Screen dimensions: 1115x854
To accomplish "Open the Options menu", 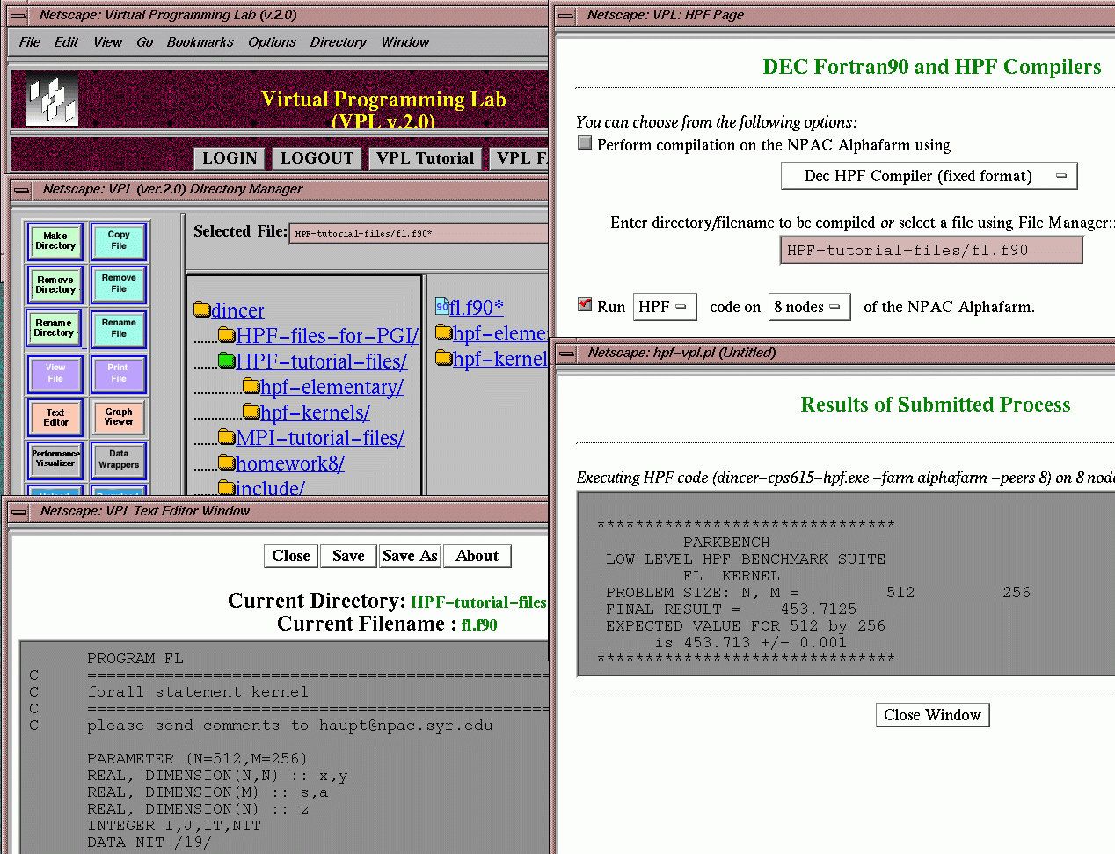I will [x=272, y=42].
